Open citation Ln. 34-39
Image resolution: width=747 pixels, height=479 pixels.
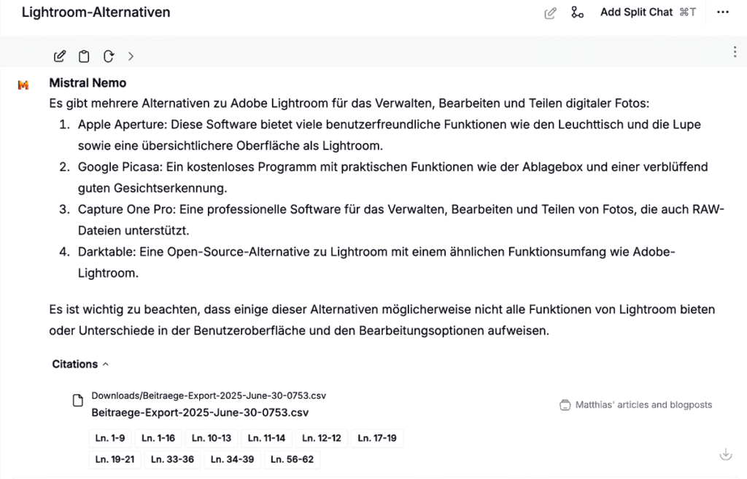[233, 459]
